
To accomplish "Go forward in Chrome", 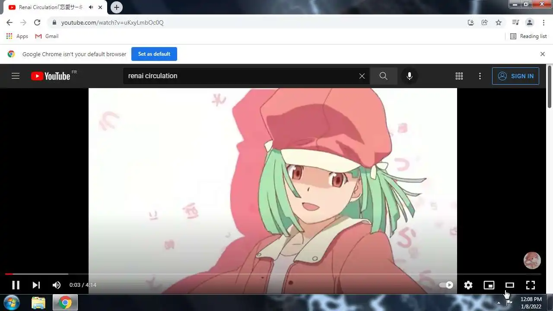I will [x=23, y=22].
